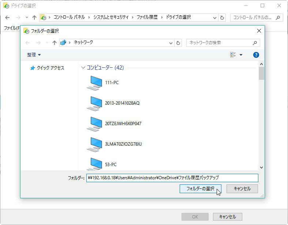288x225 pixels.
Task: Select クイック アクセス in navigation pane
Action: [47, 68]
